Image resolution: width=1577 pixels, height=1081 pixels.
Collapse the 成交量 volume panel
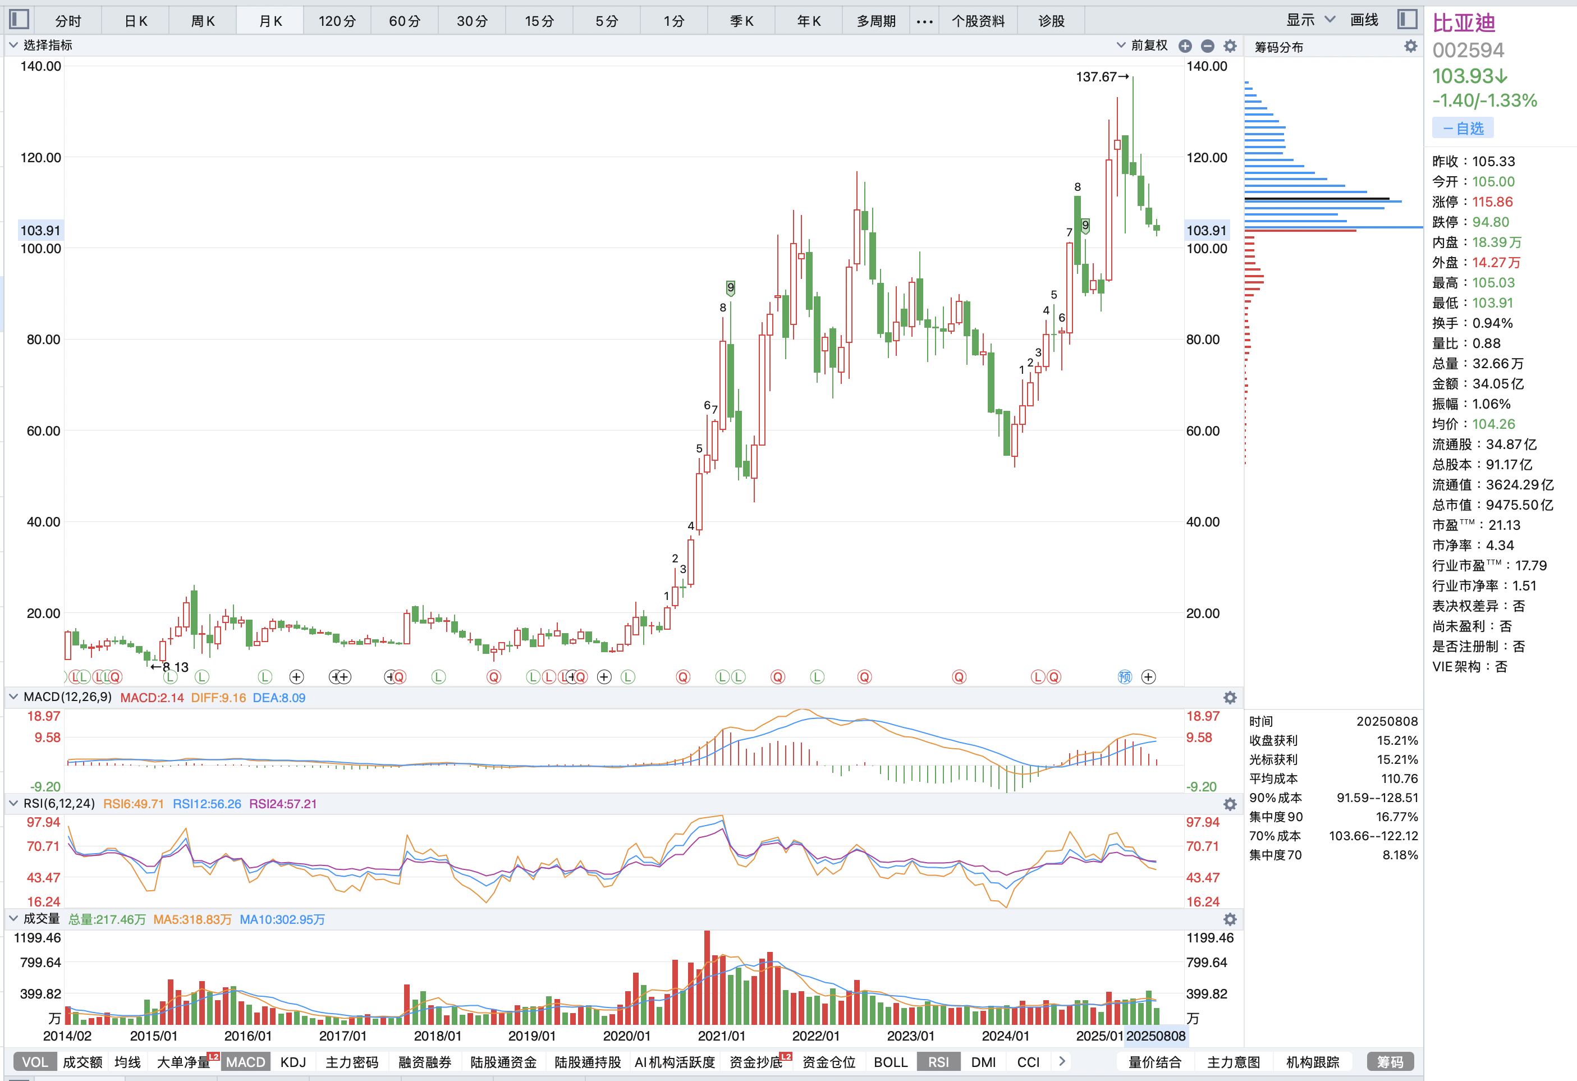coord(13,919)
